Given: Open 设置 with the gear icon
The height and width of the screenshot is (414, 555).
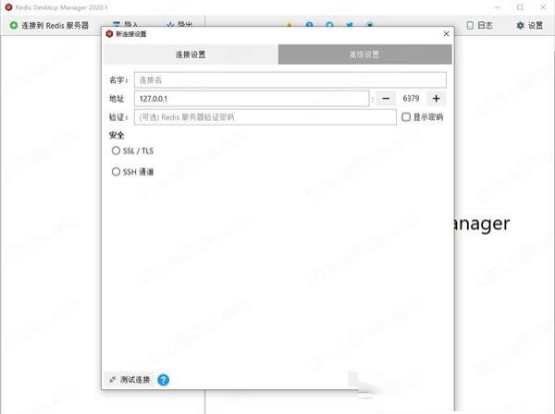Looking at the screenshot, I should point(530,26).
